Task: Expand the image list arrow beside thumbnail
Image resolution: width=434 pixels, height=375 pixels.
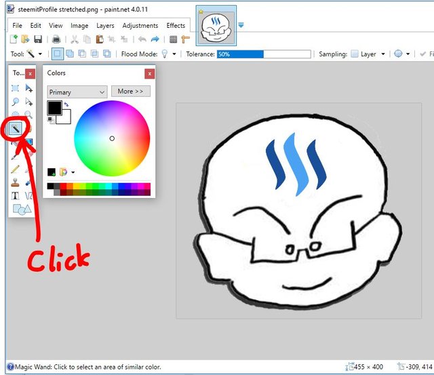Action: pyautogui.click(x=241, y=25)
